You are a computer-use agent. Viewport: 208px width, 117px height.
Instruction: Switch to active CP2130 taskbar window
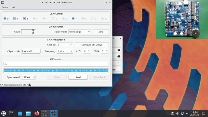(x=54, y=113)
